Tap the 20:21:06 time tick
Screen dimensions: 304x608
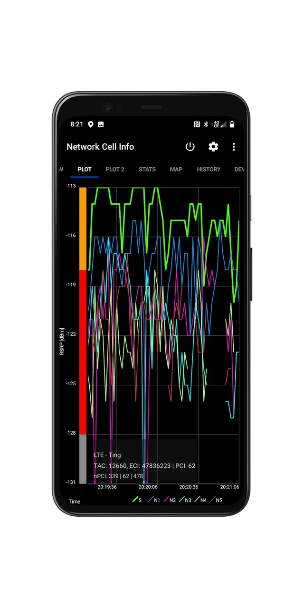point(230,487)
